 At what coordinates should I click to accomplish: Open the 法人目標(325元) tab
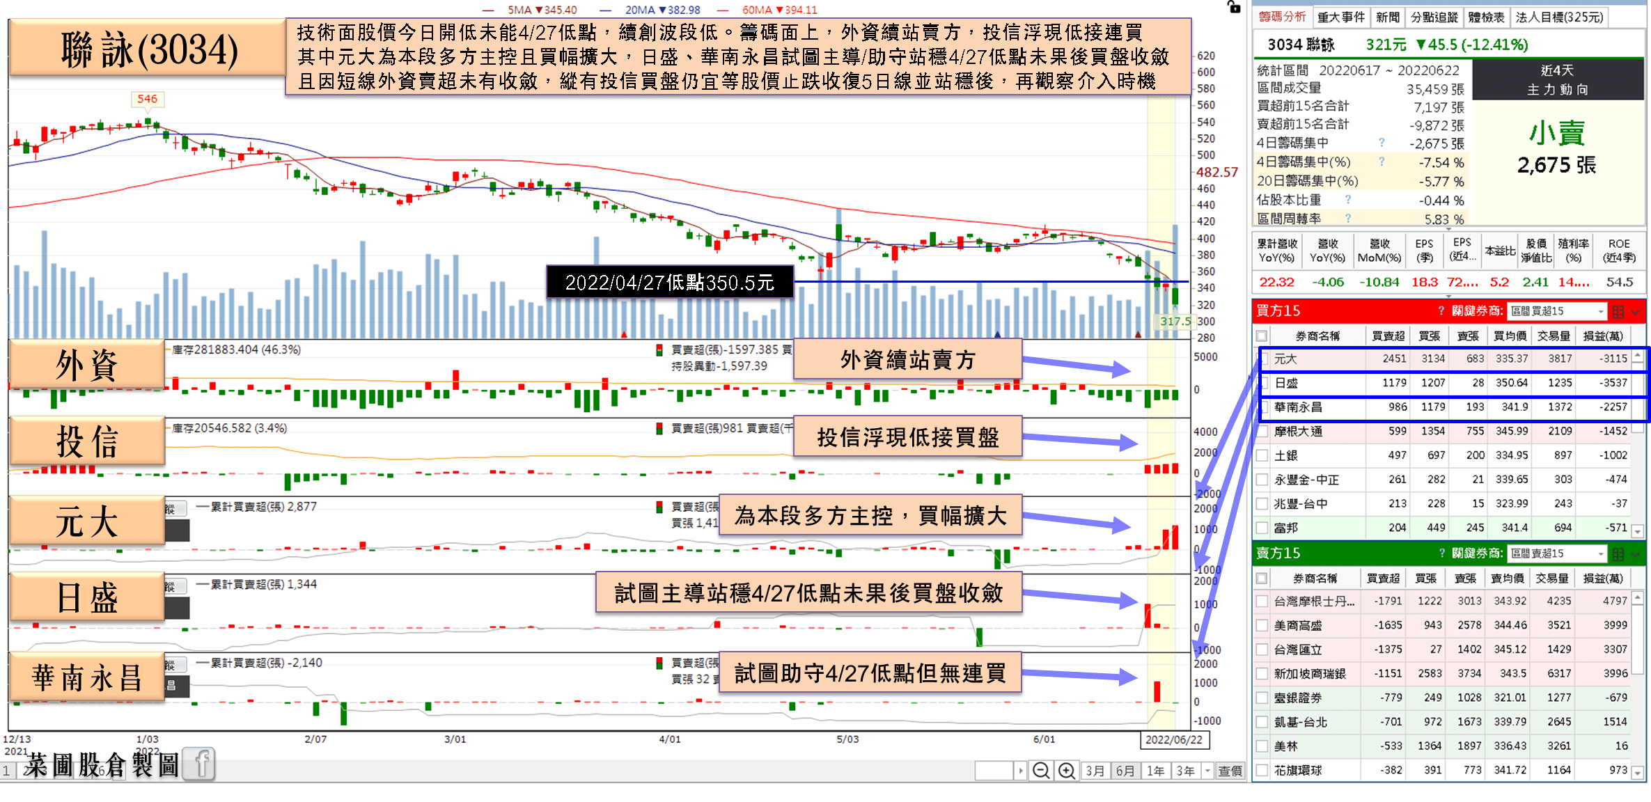(x=1560, y=17)
